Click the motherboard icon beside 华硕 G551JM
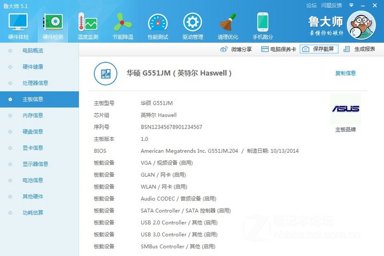 pyautogui.click(x=106, y=73)
